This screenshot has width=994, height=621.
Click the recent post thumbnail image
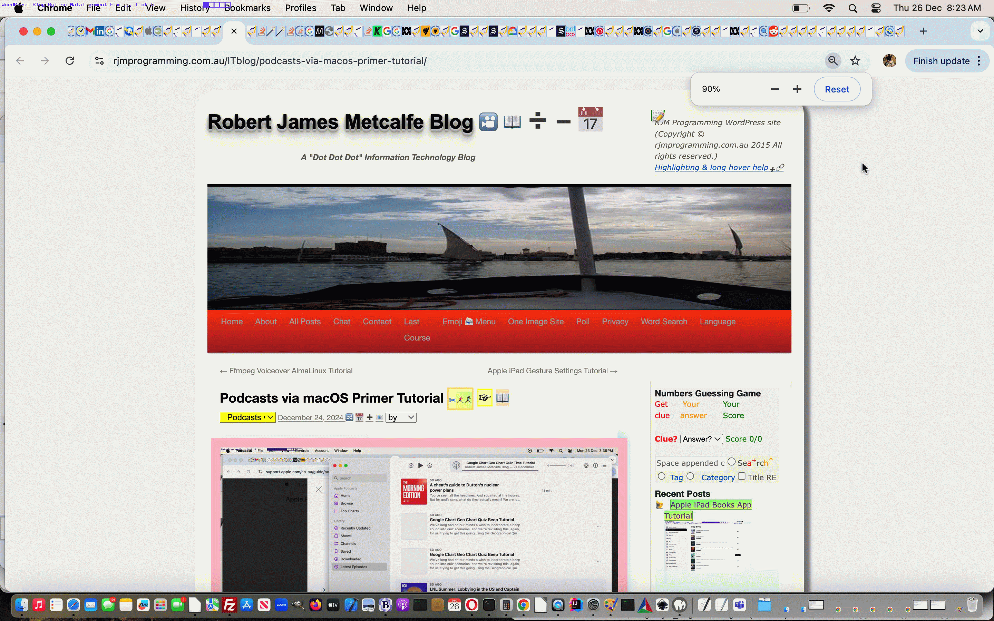(707, 546)
